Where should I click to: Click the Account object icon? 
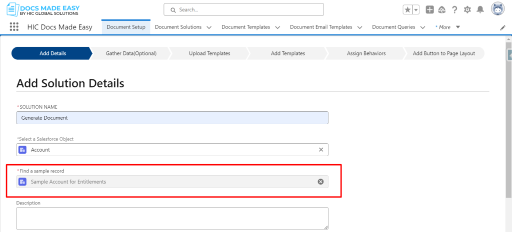coord(22,150)
